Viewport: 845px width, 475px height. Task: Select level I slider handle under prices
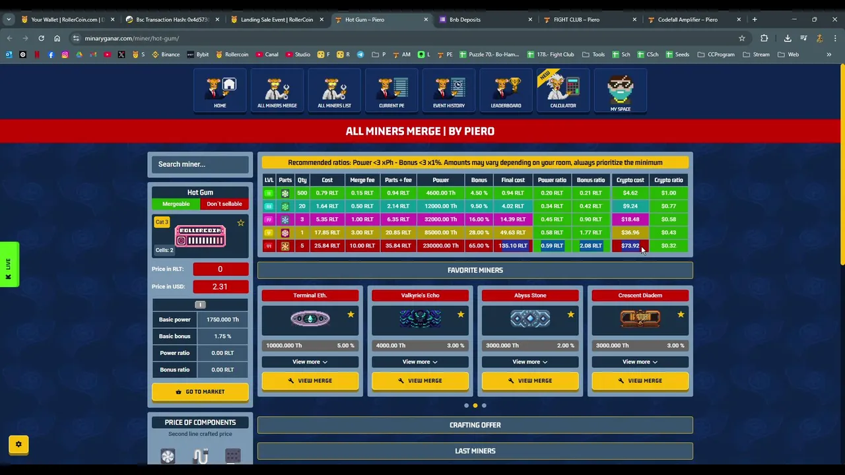click(x=200, y=305)
